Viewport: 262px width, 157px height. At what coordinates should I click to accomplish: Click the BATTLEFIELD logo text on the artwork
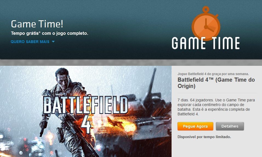(x=86, y=105)
